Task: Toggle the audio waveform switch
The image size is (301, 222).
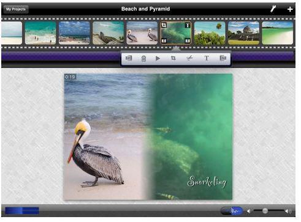Action: (x=232, y=211)
